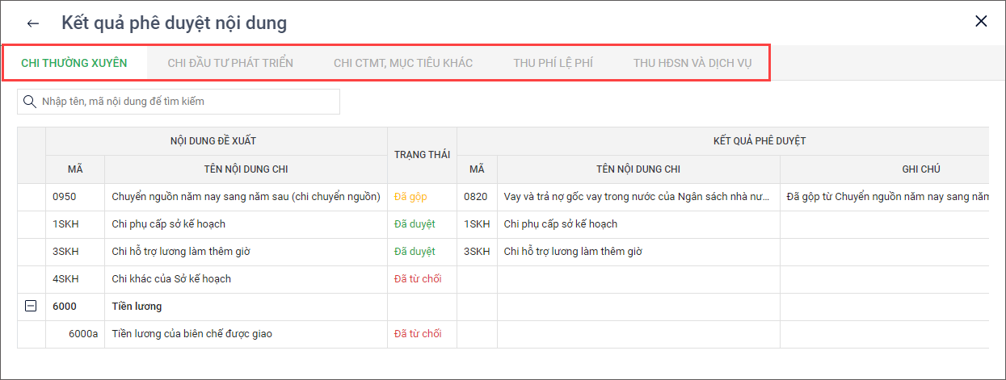Select Tiền lương của biên chế được giao
This screenshot has width=1006, height=380.
(x=192, y=333)
